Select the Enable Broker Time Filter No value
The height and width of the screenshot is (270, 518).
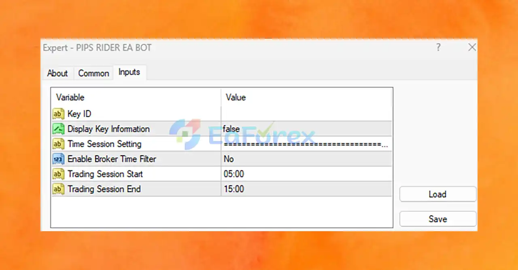tap(307, 159)
